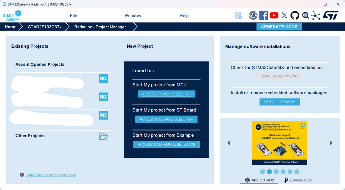Switch to External Tools tab
The height and width of the screenshot is (190, 345).
298,180
